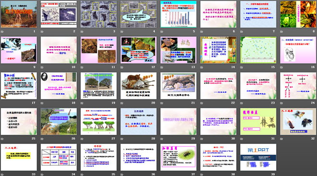Select slide 15 with the scattered colored dots
Viewport: 317px width, 176px height.
pyautogui.click(x=258, y=50)
